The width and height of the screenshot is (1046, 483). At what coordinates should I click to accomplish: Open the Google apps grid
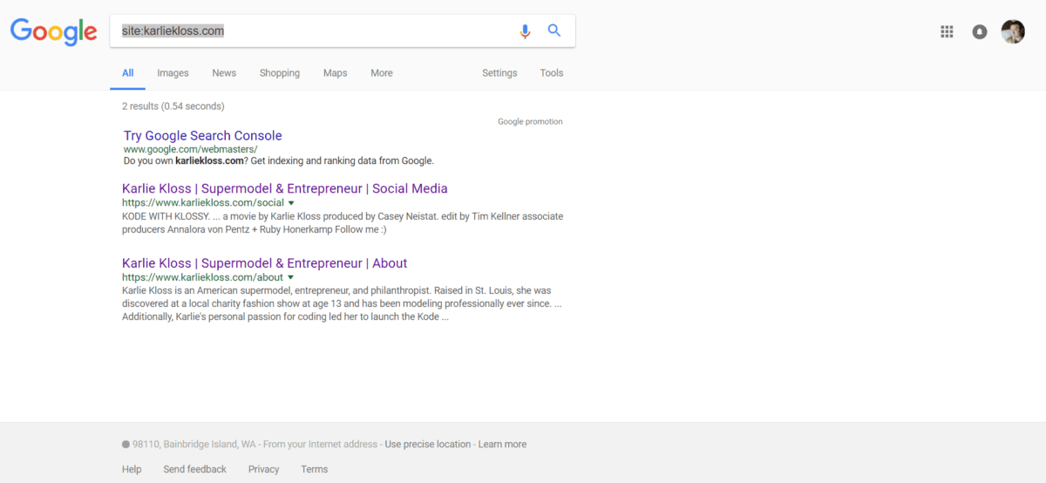(947, 31)
